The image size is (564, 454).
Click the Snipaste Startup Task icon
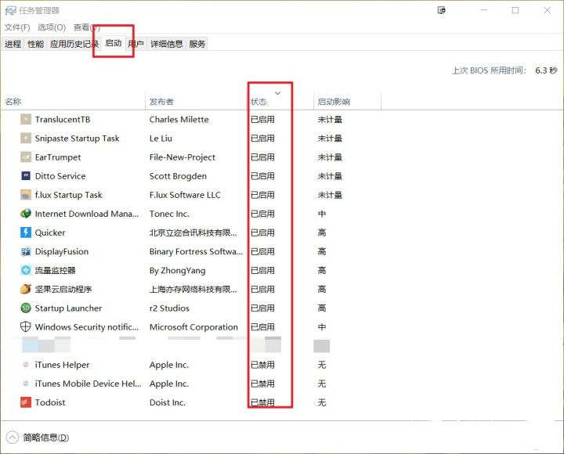[x=26, y=139]
